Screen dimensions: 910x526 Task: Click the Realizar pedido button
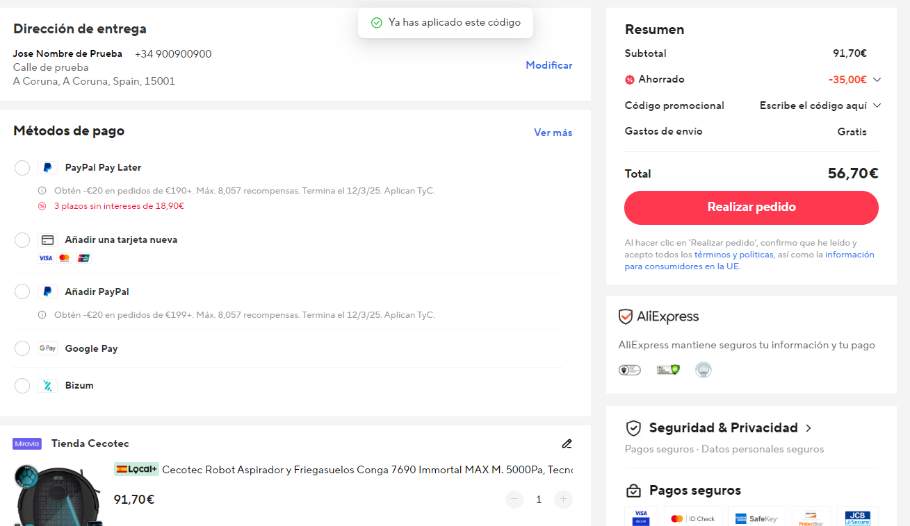751,207
